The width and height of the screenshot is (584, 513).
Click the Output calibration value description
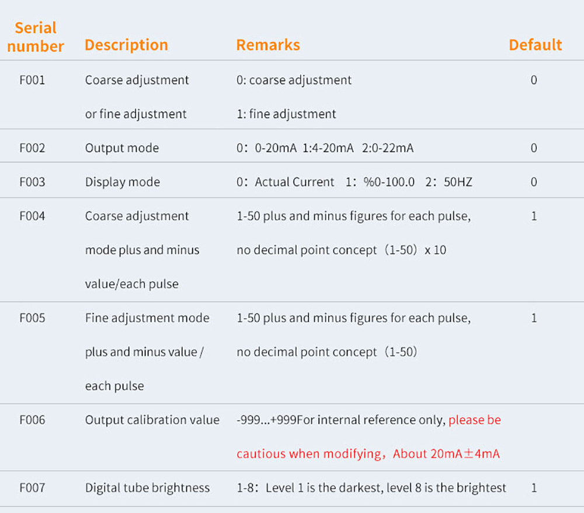coord(152,420)
